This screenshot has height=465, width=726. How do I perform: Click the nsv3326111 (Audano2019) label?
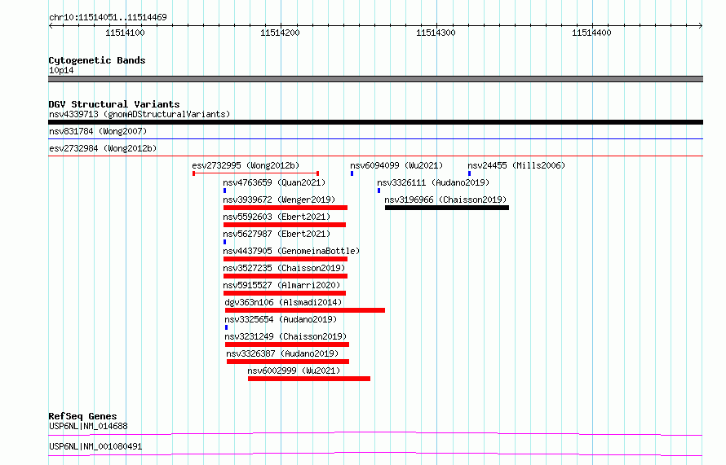(x=433, y=182)
